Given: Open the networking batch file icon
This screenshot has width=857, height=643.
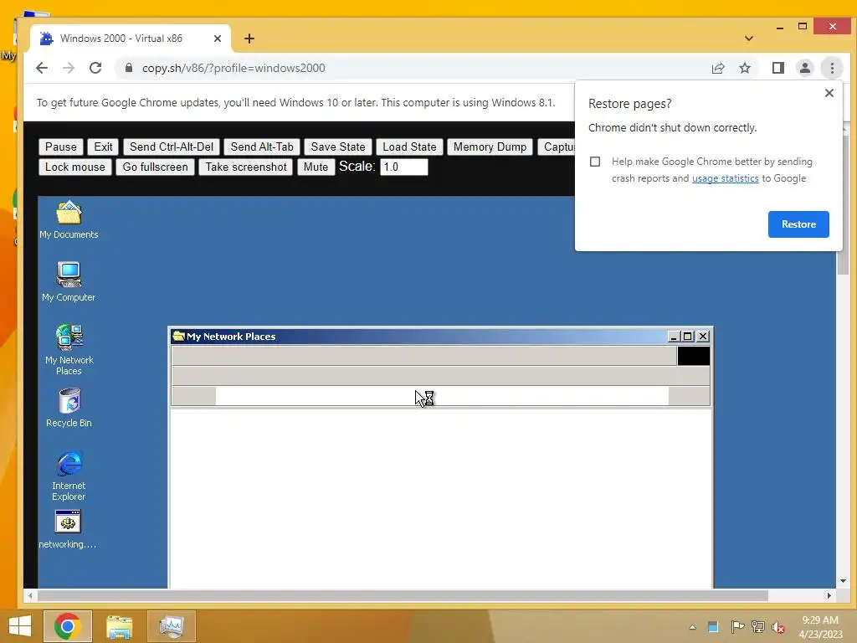Looking at the screenshot, I should (x=68, y=529).
